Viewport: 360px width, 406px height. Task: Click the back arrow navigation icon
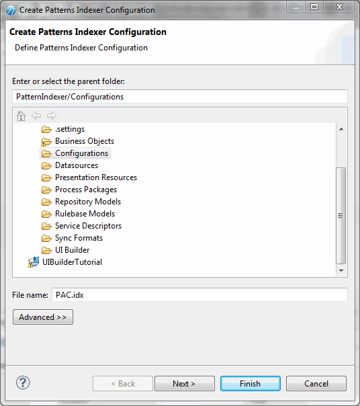pos(36,116)
